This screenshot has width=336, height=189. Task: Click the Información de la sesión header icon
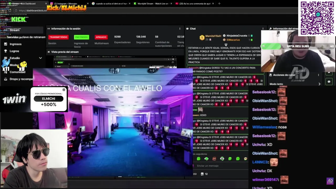coord(49,29)
